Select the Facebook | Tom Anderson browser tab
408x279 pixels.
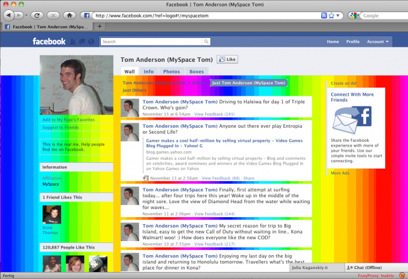[47, 27]
